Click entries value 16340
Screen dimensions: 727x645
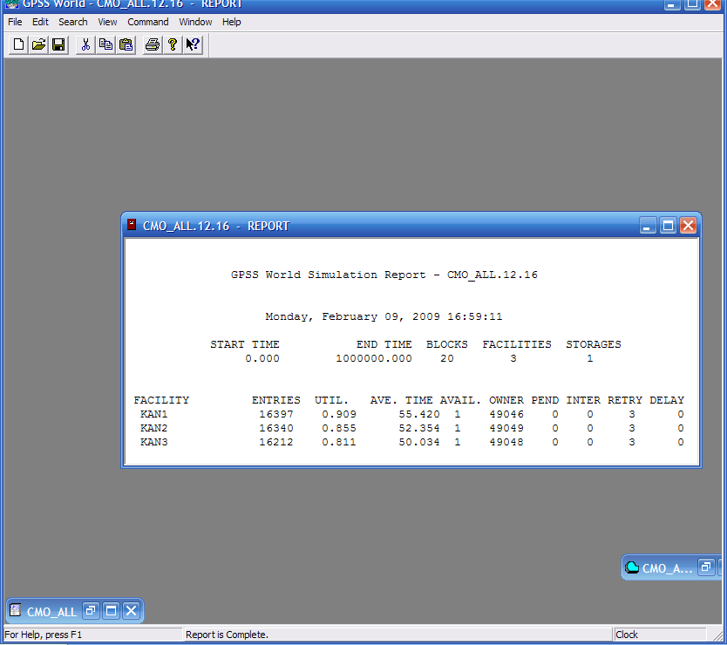coord(275,428)
